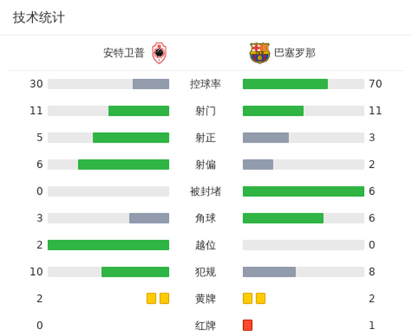412x336 pixels.
Task: Open the 安特卫普 team name link
Action: pyautogui.click(x=124, y=53)
